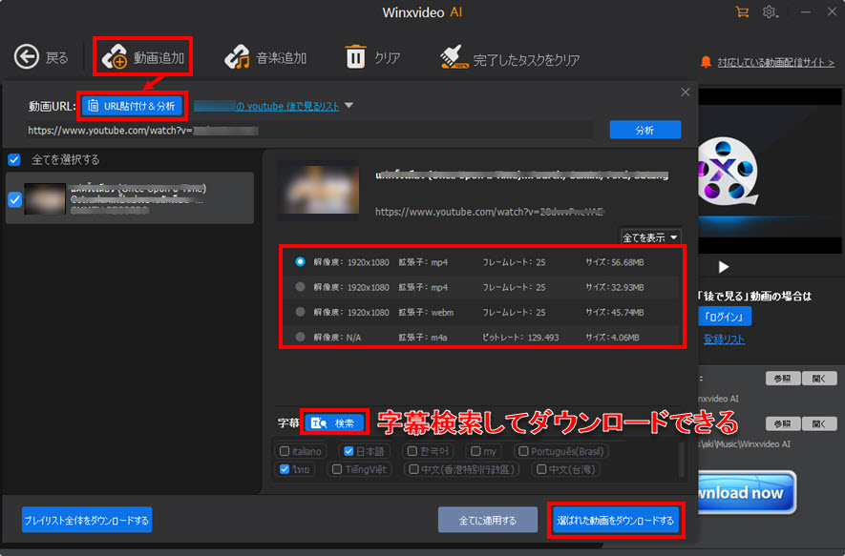Viewport: 845px width, 556px height.
Task: Click the upper 参照 browse button
Action: point(783,379)
